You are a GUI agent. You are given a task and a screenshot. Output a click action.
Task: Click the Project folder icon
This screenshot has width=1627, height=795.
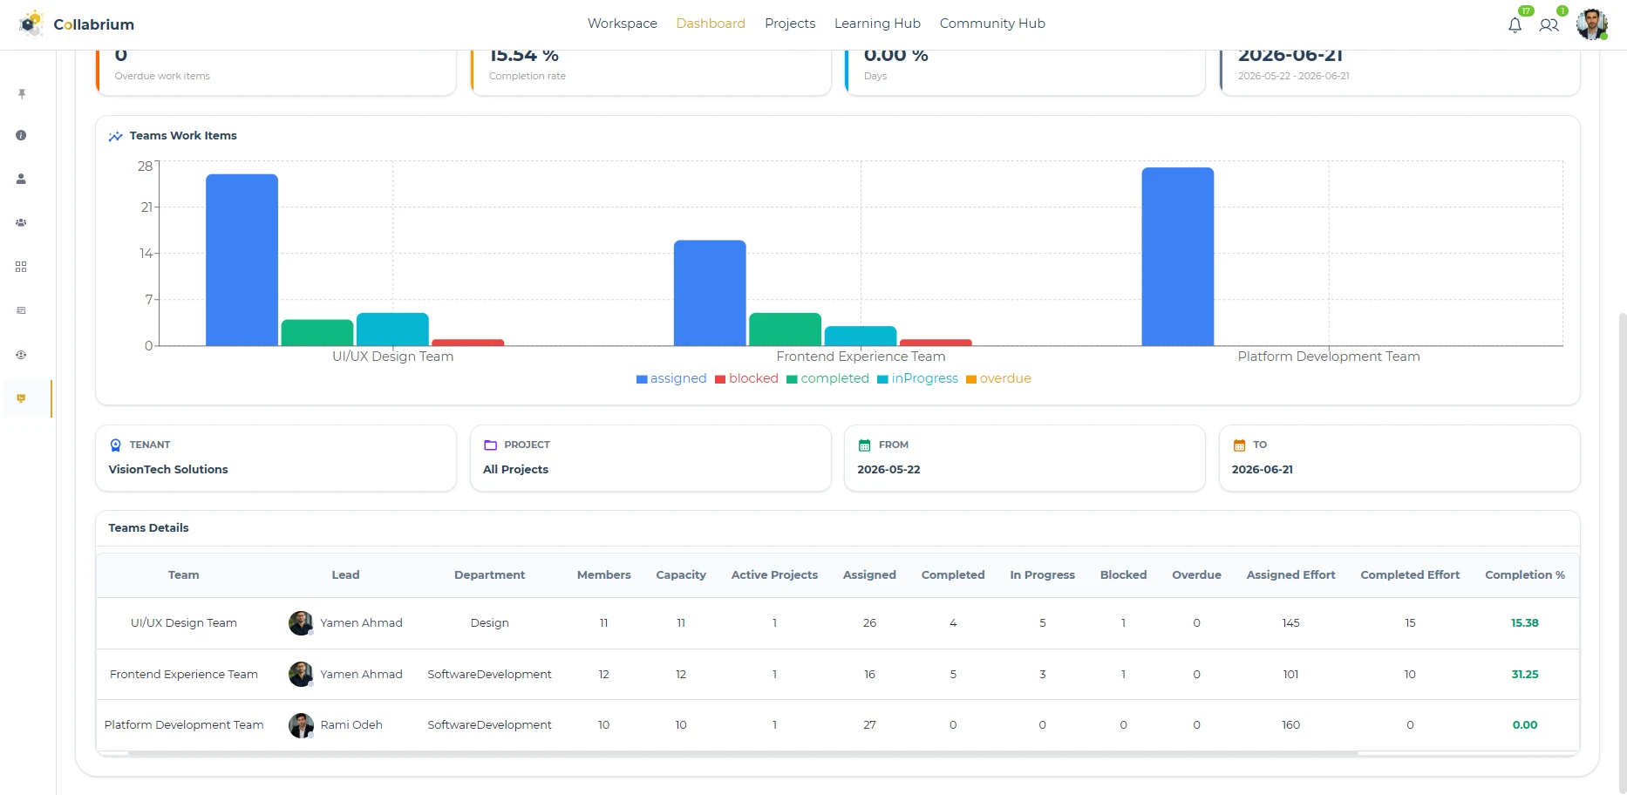pos(490,445)
